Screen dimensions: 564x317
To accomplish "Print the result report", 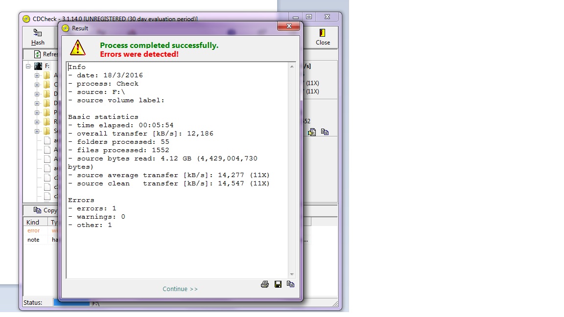I will point(265,284).
